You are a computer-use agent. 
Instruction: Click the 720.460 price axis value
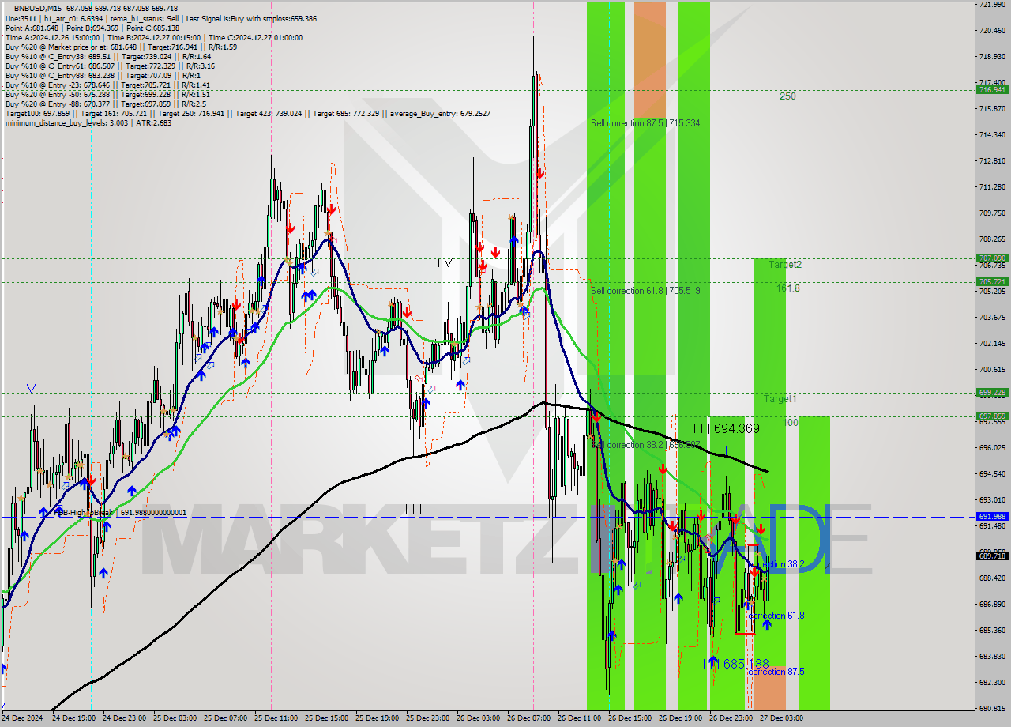(x=992, y=31)
